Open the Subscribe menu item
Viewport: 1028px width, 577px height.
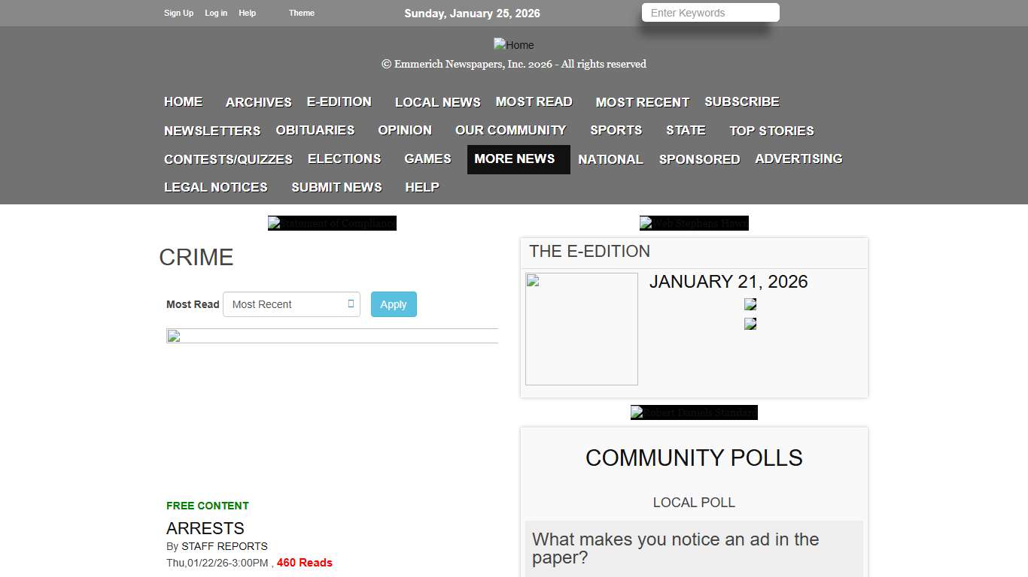pyautogui.click(x=741, y=101)
